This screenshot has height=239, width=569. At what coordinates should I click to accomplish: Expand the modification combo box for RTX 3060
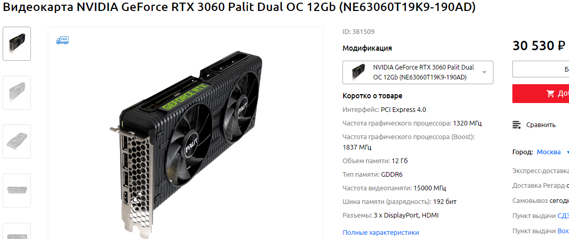tap(417, 72)
